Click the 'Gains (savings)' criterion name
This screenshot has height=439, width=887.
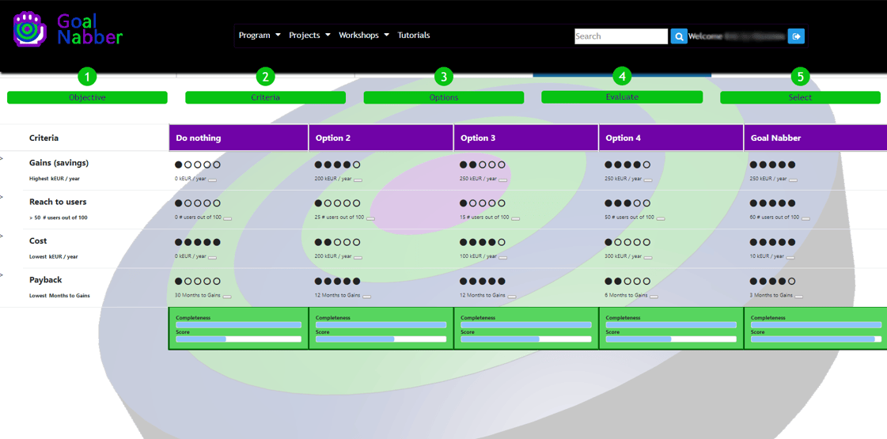59,163
